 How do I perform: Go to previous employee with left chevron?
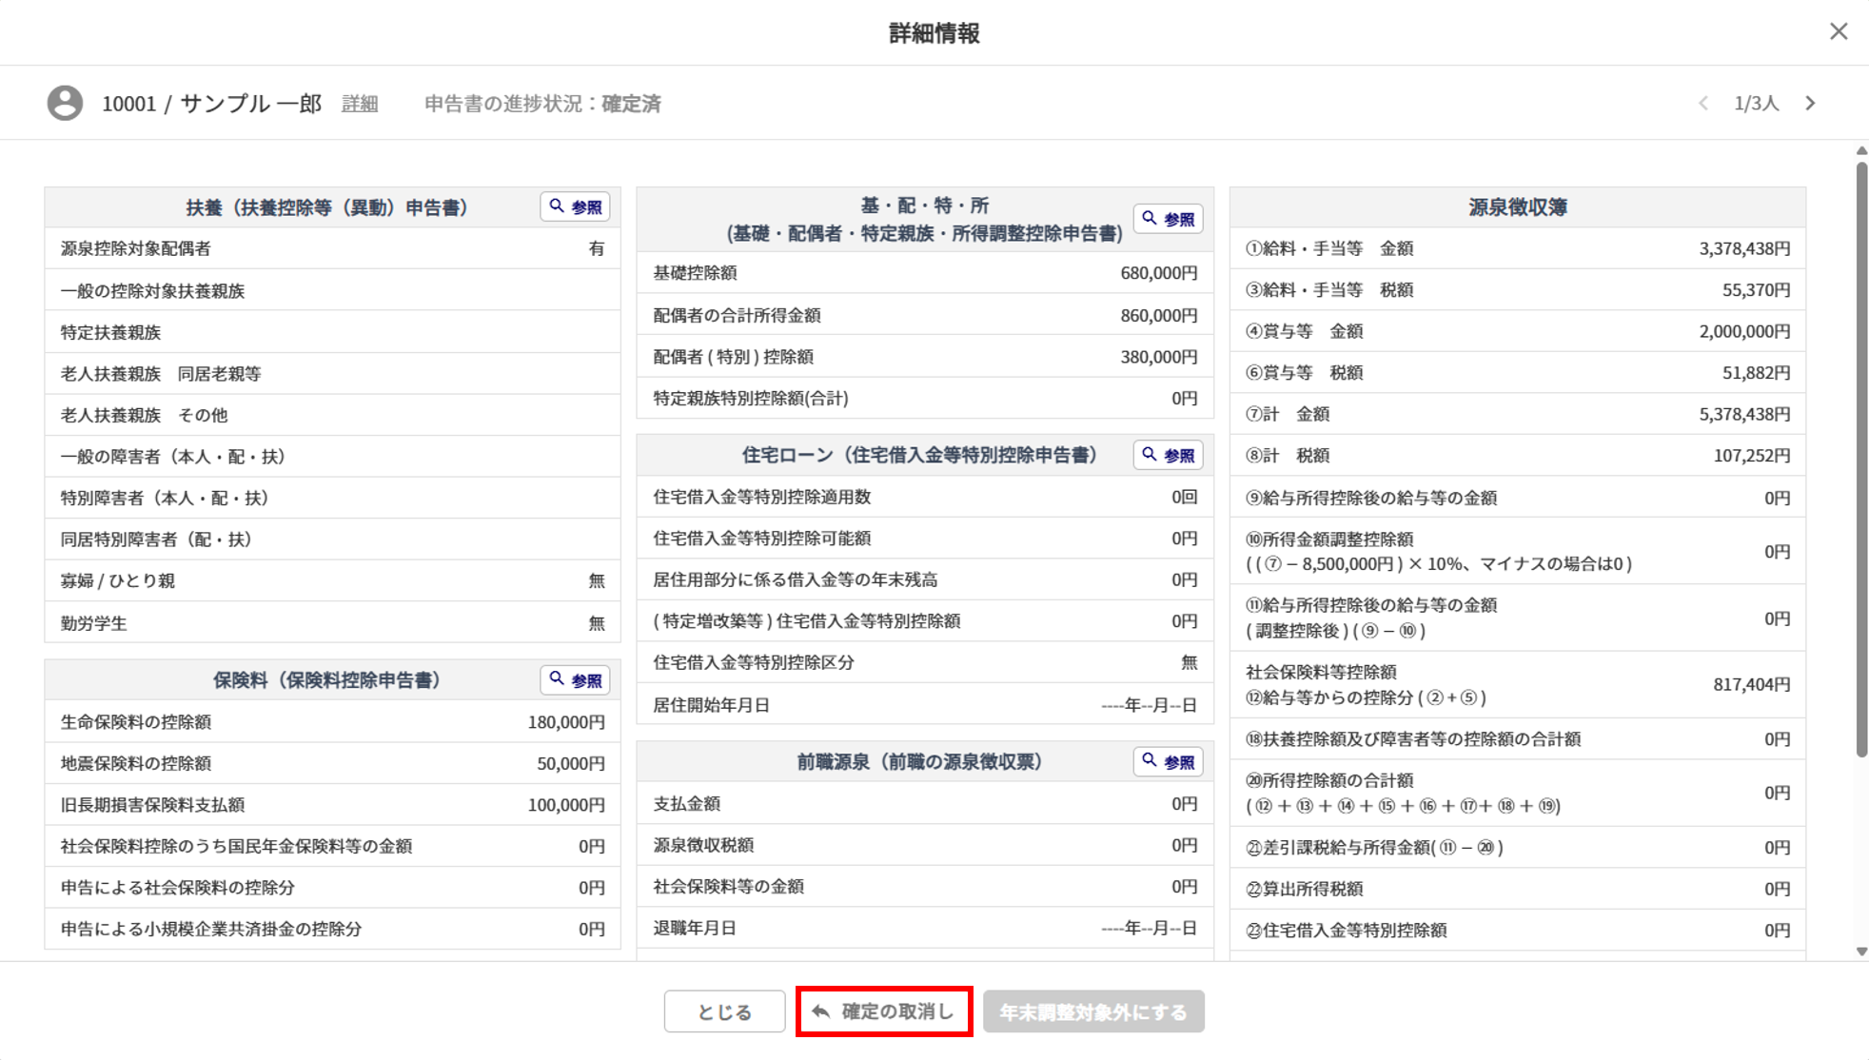(x=1703, y=103)
